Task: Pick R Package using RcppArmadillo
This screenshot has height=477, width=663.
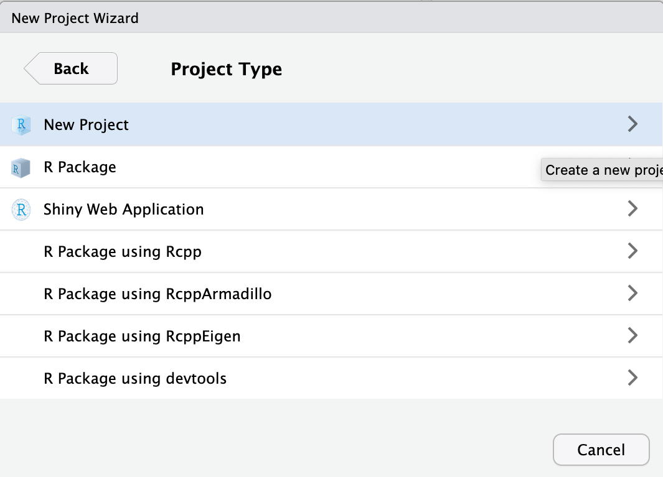Action: (158, 294)
